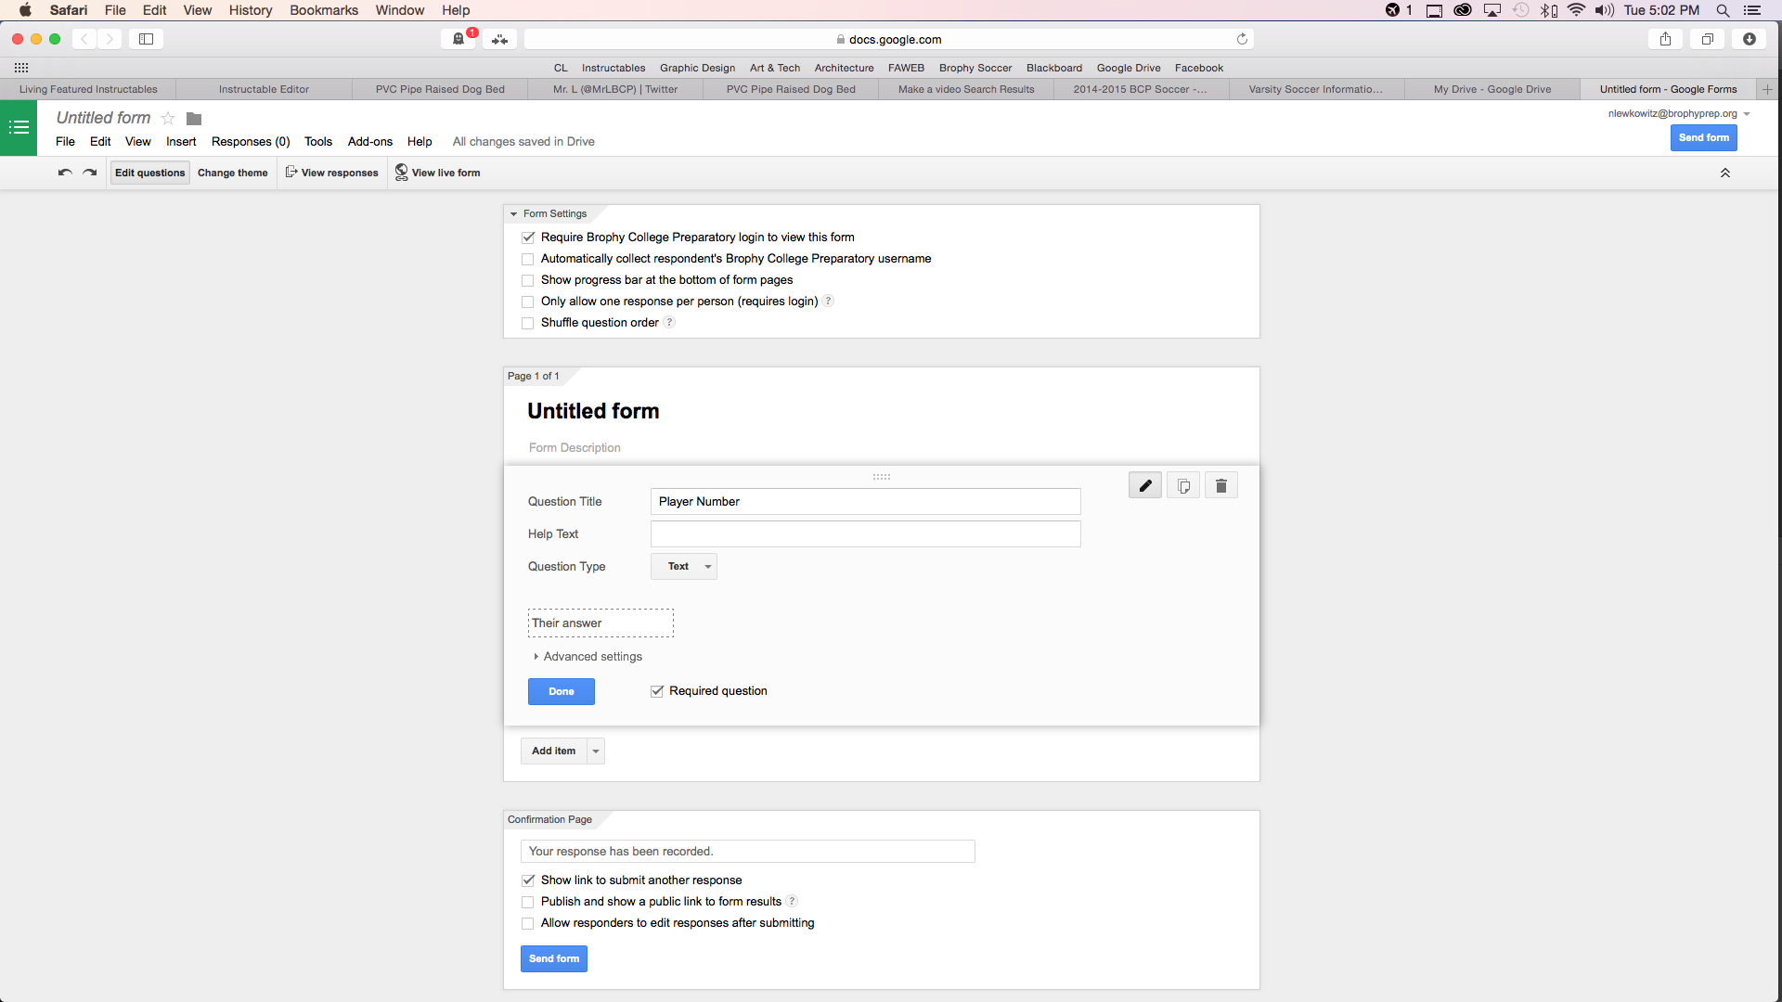Click the Question Title input field
This screenshot has width=1782, height=1002.
tap(866, 501)
